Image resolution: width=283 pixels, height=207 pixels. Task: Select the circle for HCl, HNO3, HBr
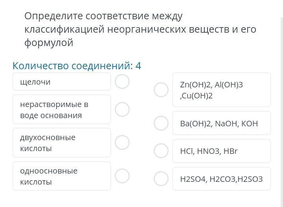161,151
